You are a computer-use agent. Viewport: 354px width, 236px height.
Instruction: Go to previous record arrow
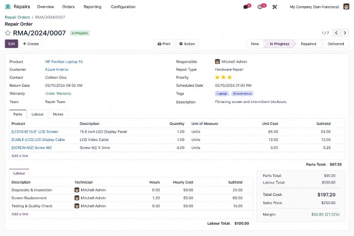pos(337,33)
